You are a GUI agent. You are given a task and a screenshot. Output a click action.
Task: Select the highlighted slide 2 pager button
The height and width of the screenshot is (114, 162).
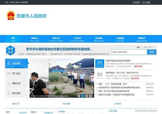pos(83,96)
